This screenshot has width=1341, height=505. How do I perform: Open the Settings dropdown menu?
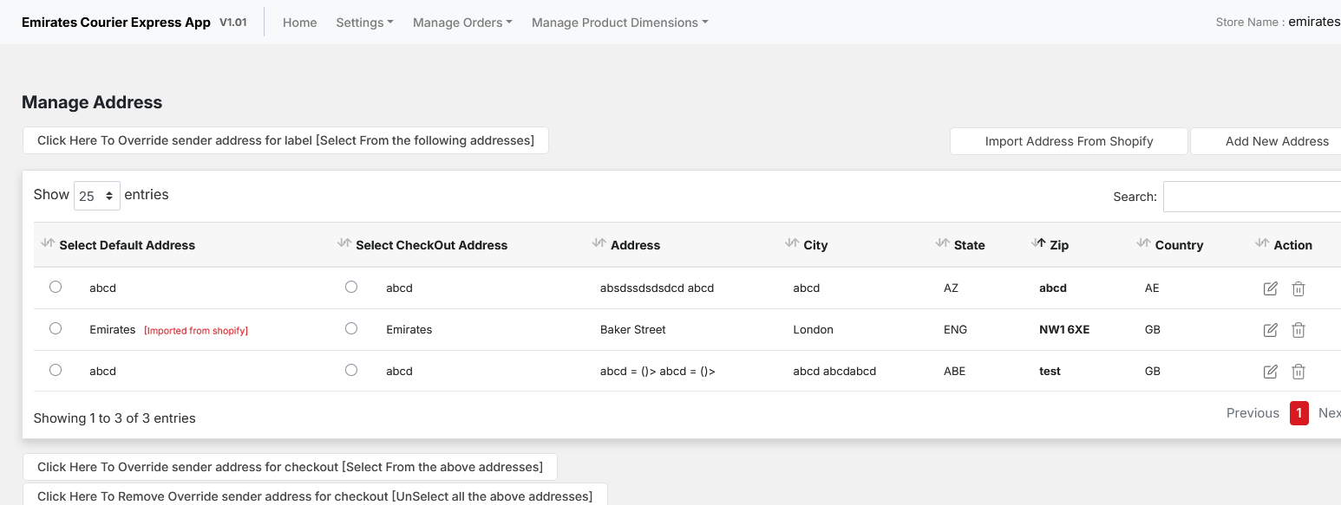click(x=364, y=23)
